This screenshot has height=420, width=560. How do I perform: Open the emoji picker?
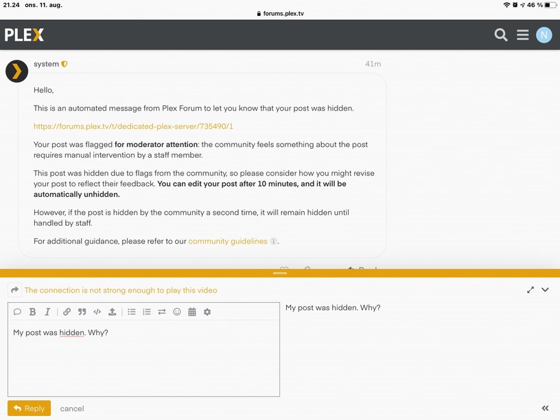pos(177,312)
